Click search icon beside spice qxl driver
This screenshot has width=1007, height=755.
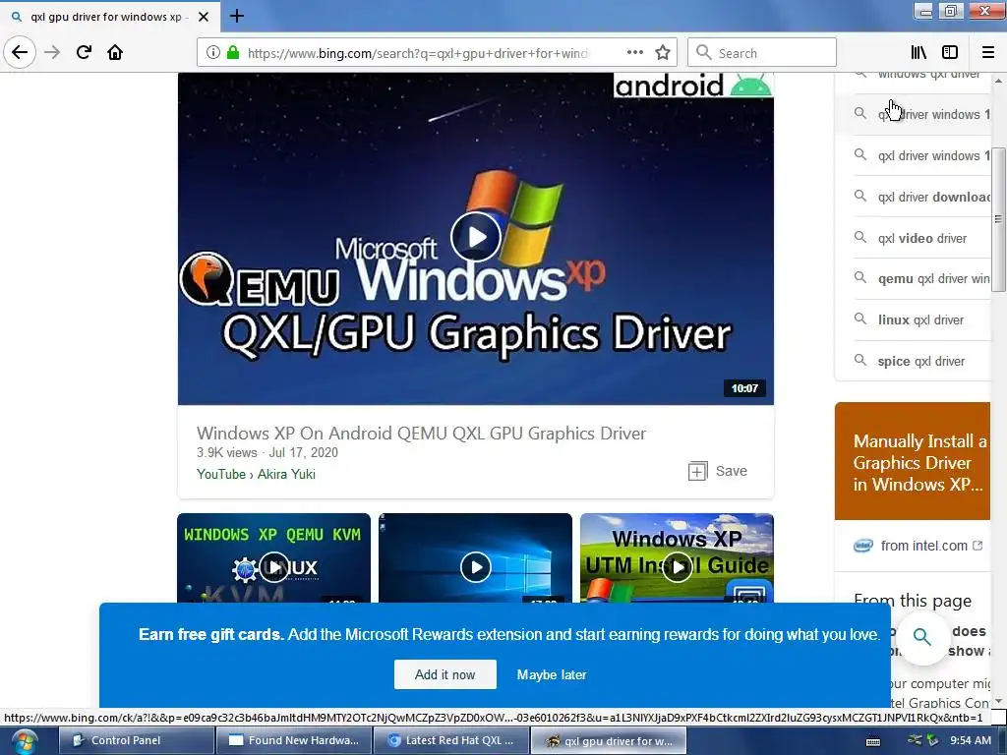tap(859, 360)
